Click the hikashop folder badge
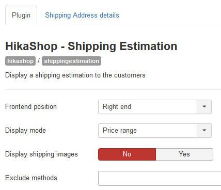The height and width of the screenshot is (190, 221). (20, 61)
